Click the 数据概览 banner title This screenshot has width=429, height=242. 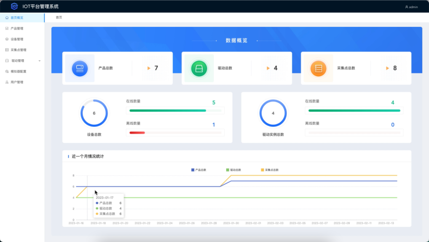[x=236, y=41]
